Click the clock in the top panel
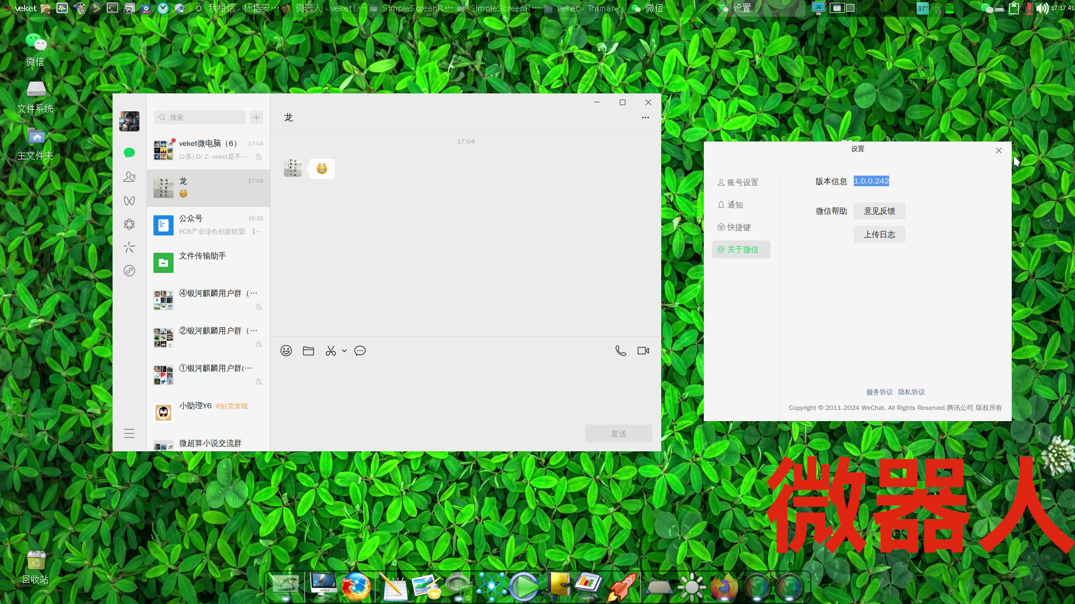Screen dimensions: 1075x604 pyautogui.click(x=1062, y=8)
